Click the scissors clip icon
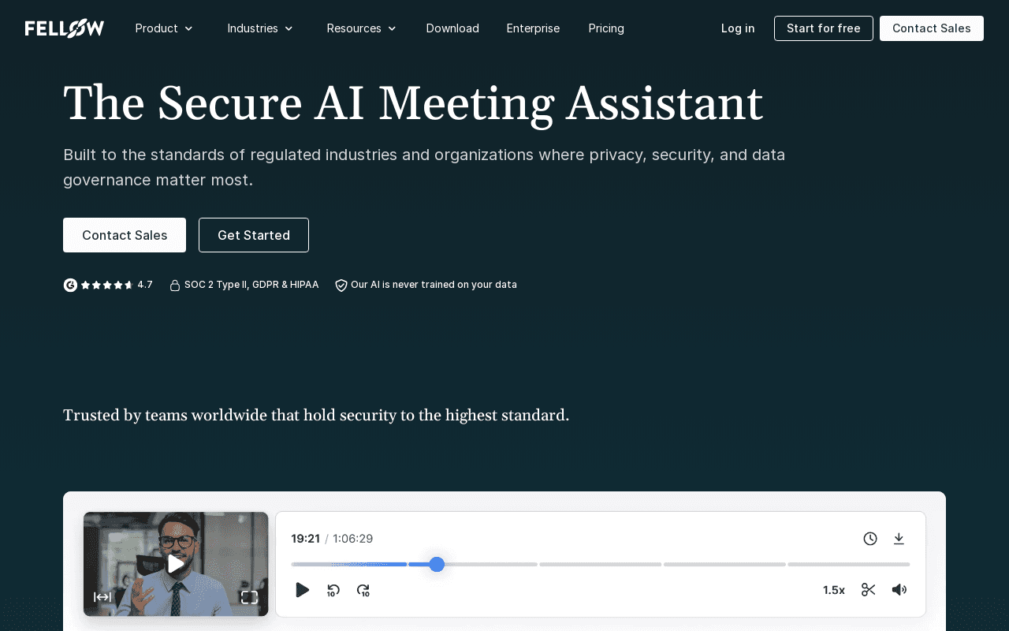The height and width of the screenshot is (631, 1009). [869, 590]
